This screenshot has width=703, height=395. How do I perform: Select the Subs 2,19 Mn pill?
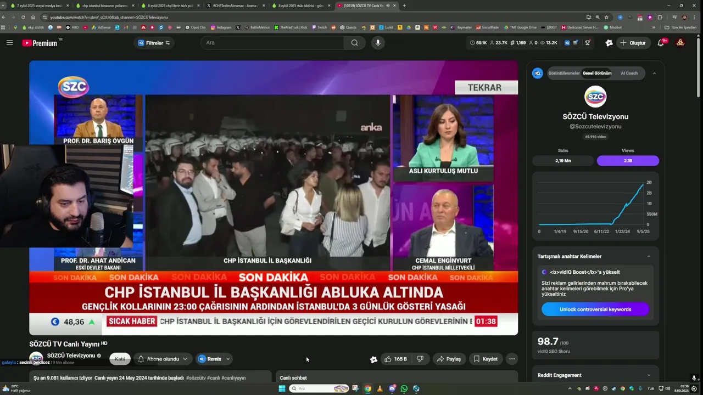point(563,161)
